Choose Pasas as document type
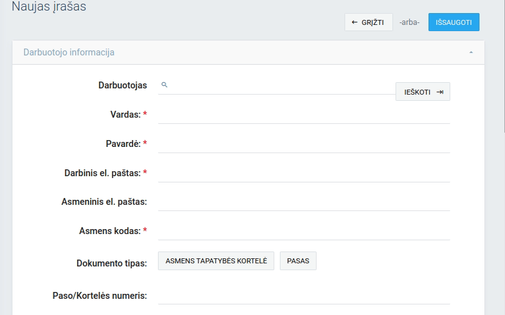Screen dimensions: 505x315 click(x=298, y=261)
